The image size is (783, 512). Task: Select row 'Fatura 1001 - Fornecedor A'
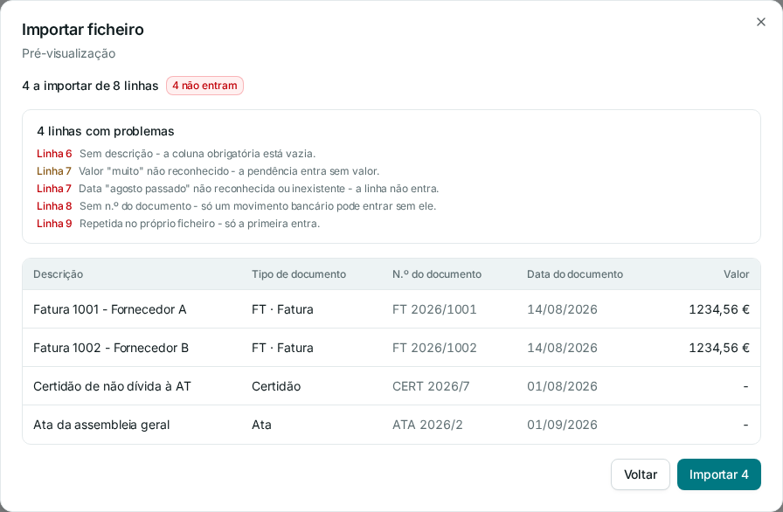tap(391, 309)
